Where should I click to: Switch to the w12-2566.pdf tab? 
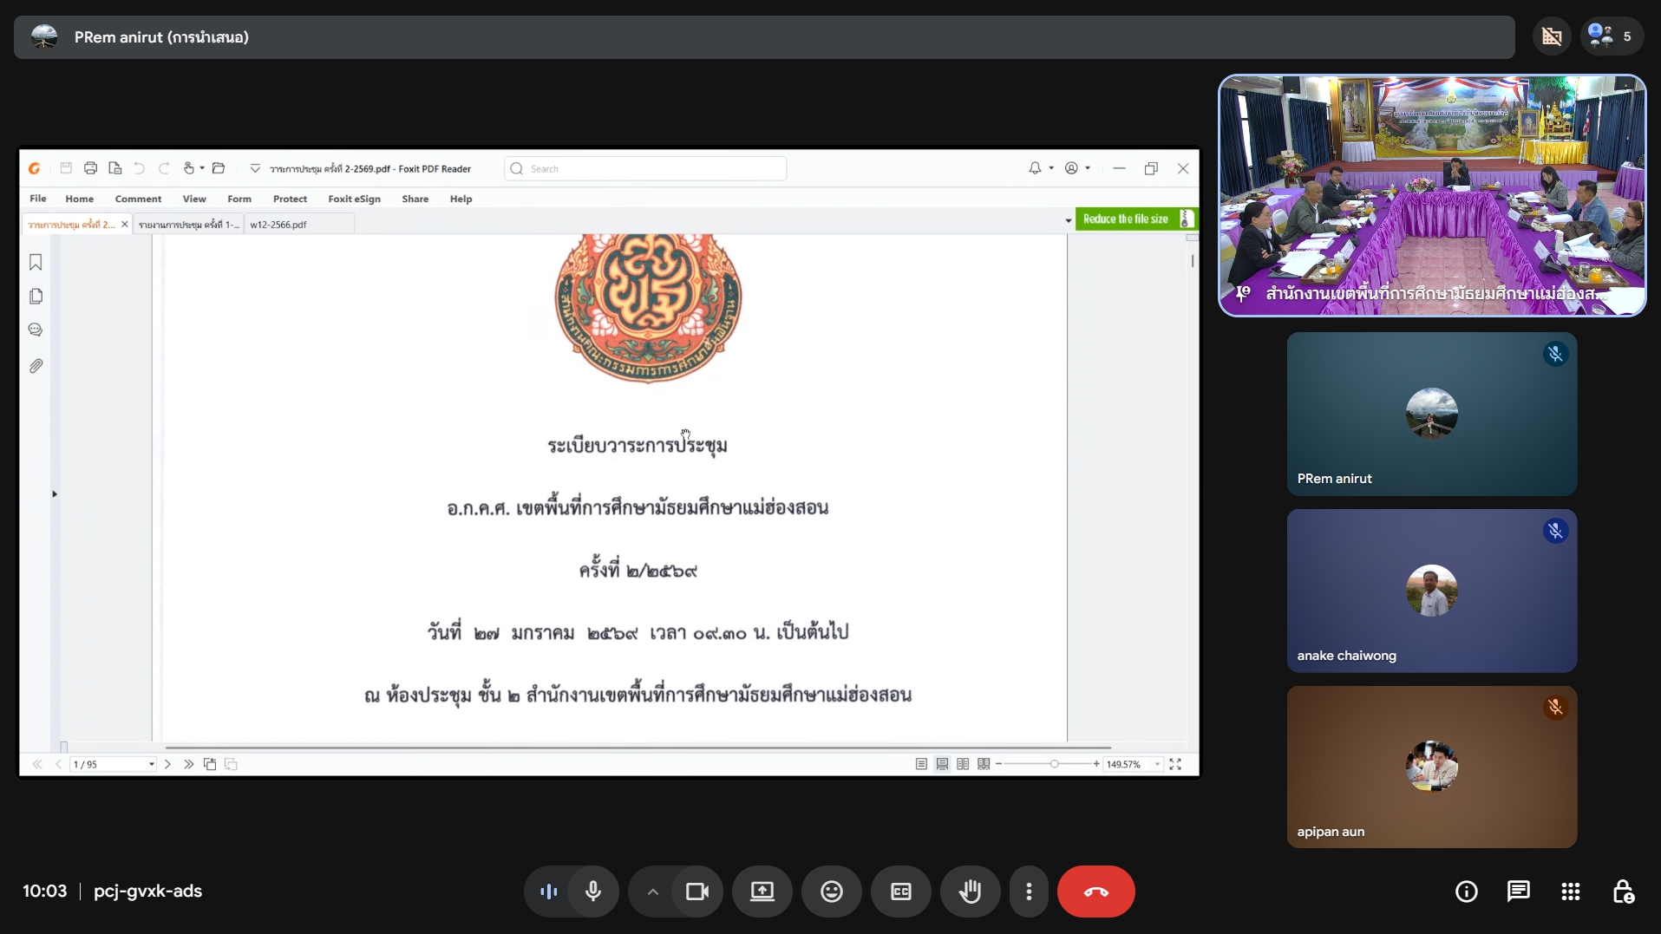[x=278, y=225]
